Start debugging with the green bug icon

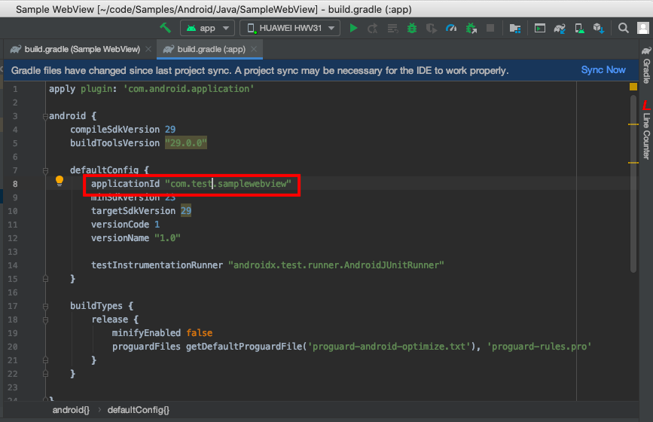pos(412,28)
